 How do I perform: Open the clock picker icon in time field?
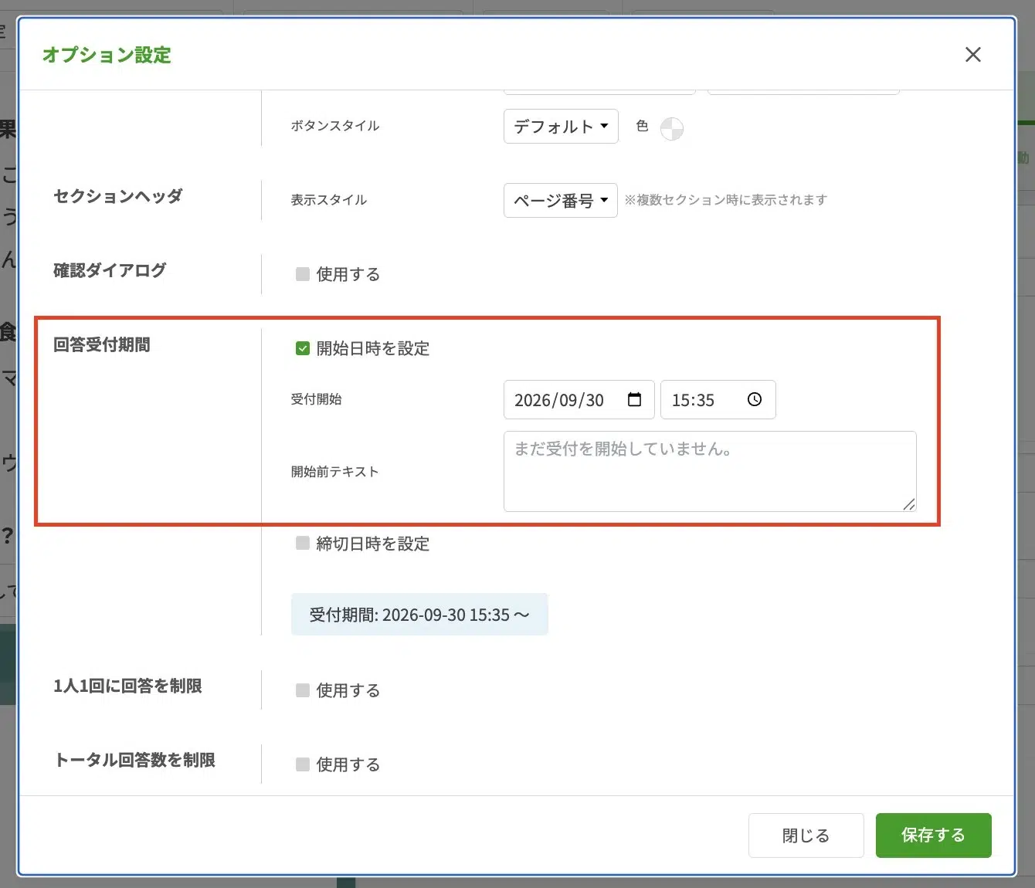click(755, 399)
